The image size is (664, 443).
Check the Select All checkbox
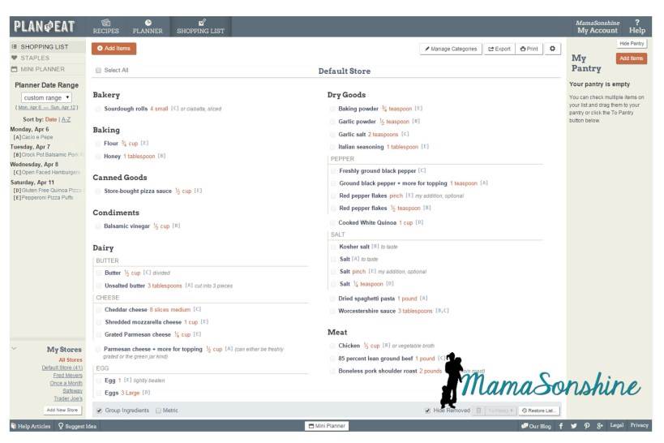click(x=99, y=71)
